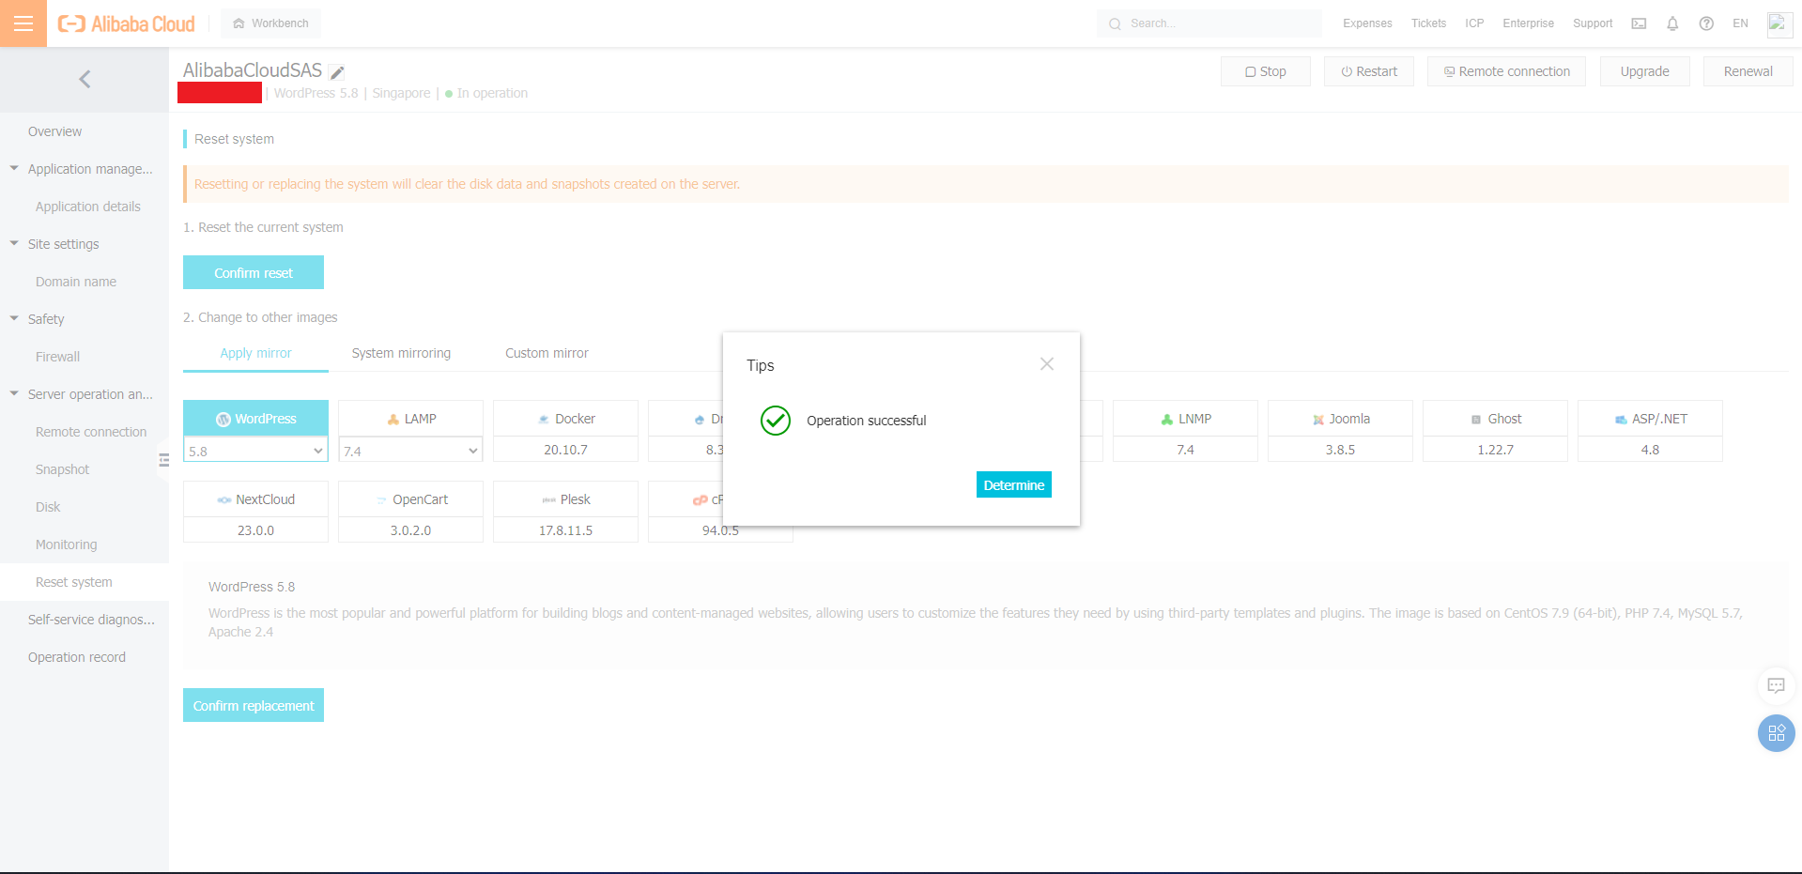Click the Confirm replacement button
The height and width of the screenshot is (874, 1802).
254,705
